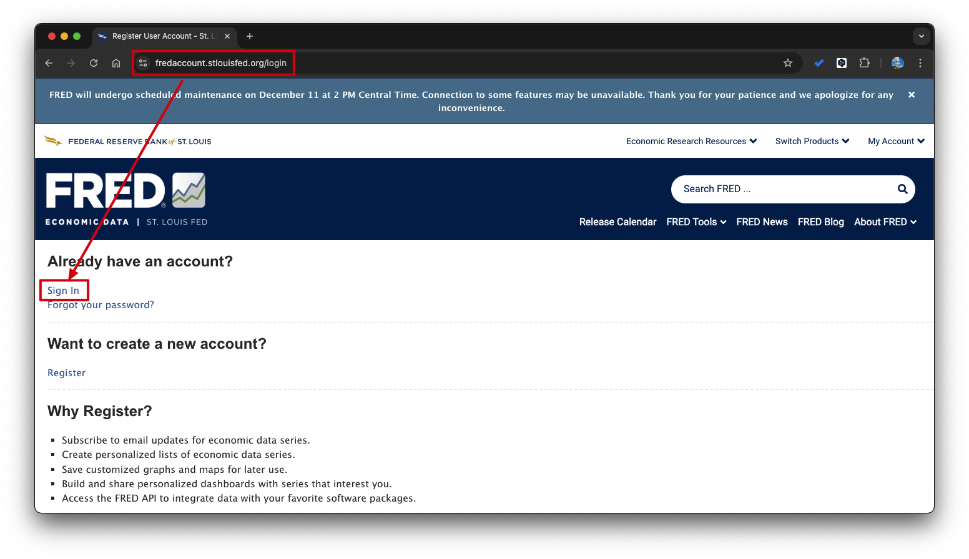Open the cube-shaped extension icon
Screen dimensions: 969x559
[842, 63]
